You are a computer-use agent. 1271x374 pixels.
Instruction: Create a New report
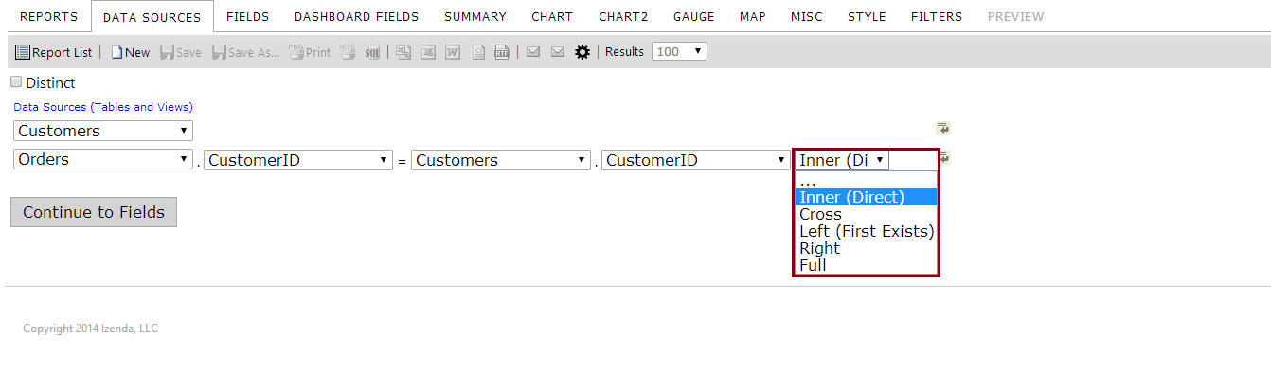coord(130,52)
